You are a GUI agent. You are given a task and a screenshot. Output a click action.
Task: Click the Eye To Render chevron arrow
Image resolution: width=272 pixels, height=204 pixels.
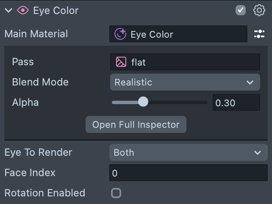pyautogui.click(x=257, y=152)
